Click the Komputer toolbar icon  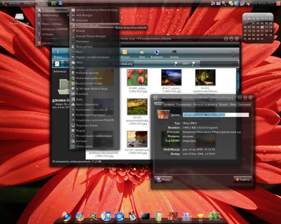(157, 54)
